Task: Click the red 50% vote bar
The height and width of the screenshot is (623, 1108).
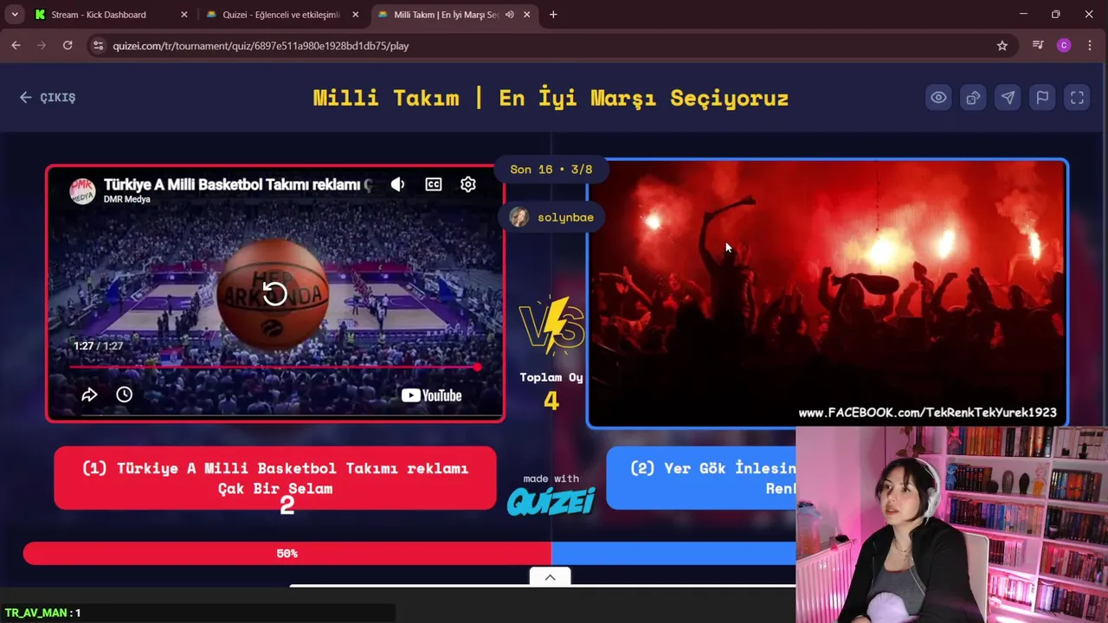Action: click(x=287, y=553)
